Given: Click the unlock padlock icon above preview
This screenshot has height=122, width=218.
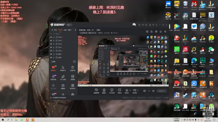Looking at the screenshot, I should pyautogui.click(x=152, y=31).
